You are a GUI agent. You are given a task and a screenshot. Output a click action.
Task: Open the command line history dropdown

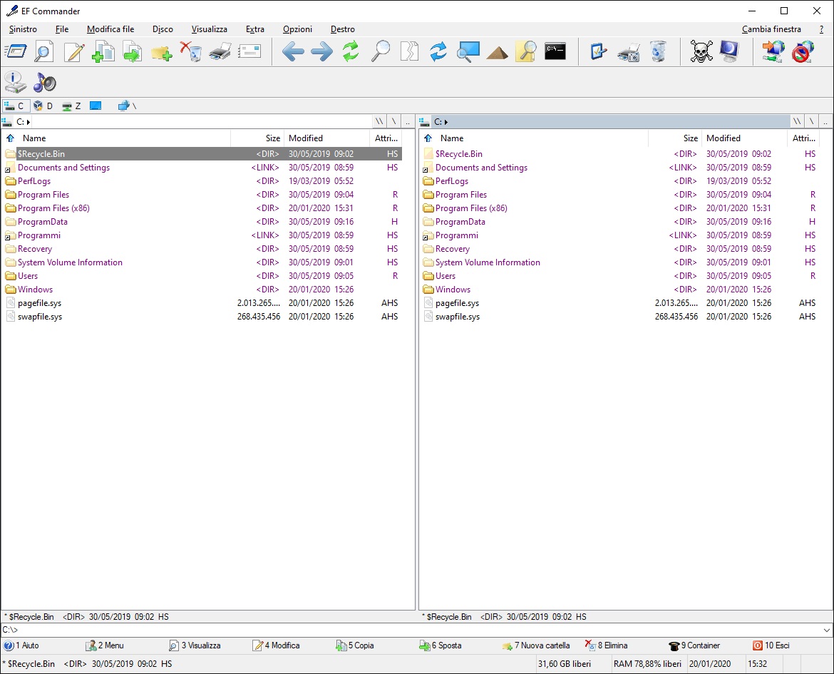tap(827, 630)
